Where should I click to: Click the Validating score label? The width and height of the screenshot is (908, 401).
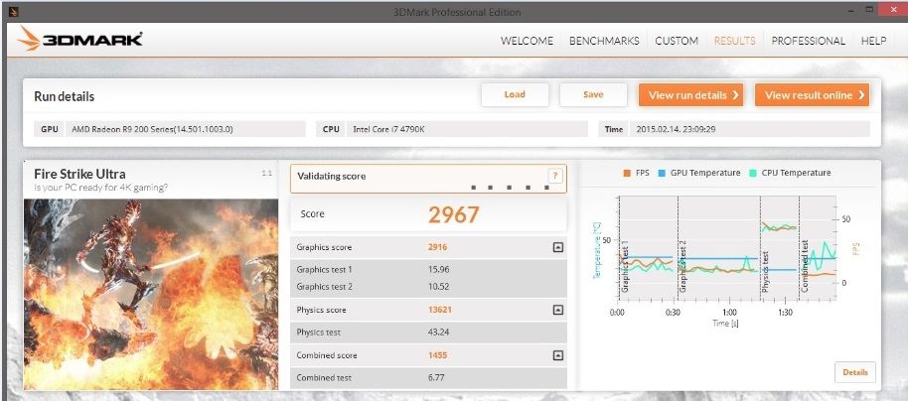331,176
